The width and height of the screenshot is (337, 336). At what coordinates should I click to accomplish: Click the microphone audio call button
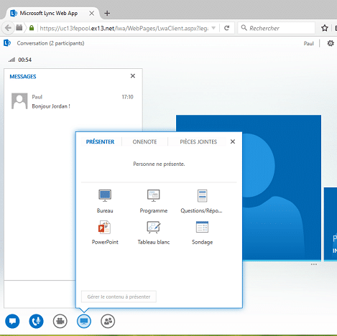(x=36, y=321)
